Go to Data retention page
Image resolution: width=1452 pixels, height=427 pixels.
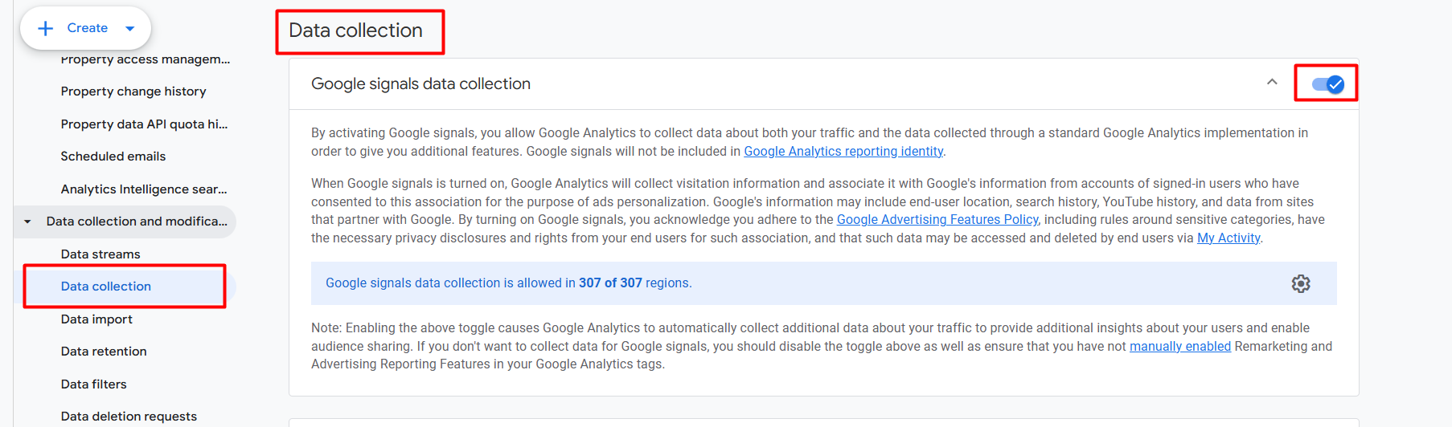(x=104, y=352)
